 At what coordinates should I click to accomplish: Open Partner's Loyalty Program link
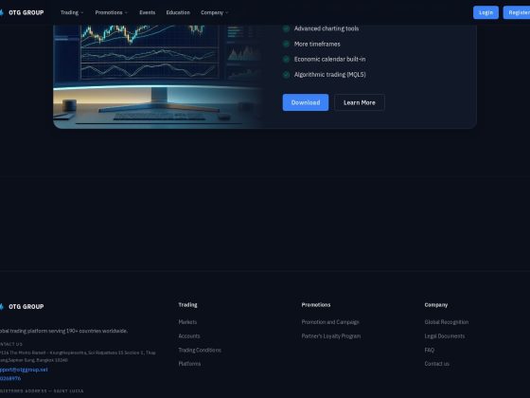(331, 336)
